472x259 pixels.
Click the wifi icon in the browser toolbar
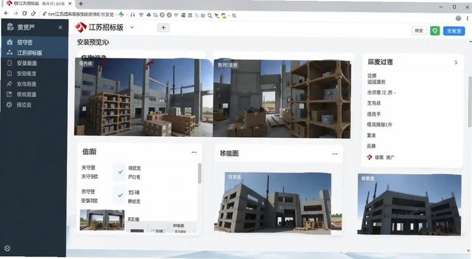[x=141, y=15]
